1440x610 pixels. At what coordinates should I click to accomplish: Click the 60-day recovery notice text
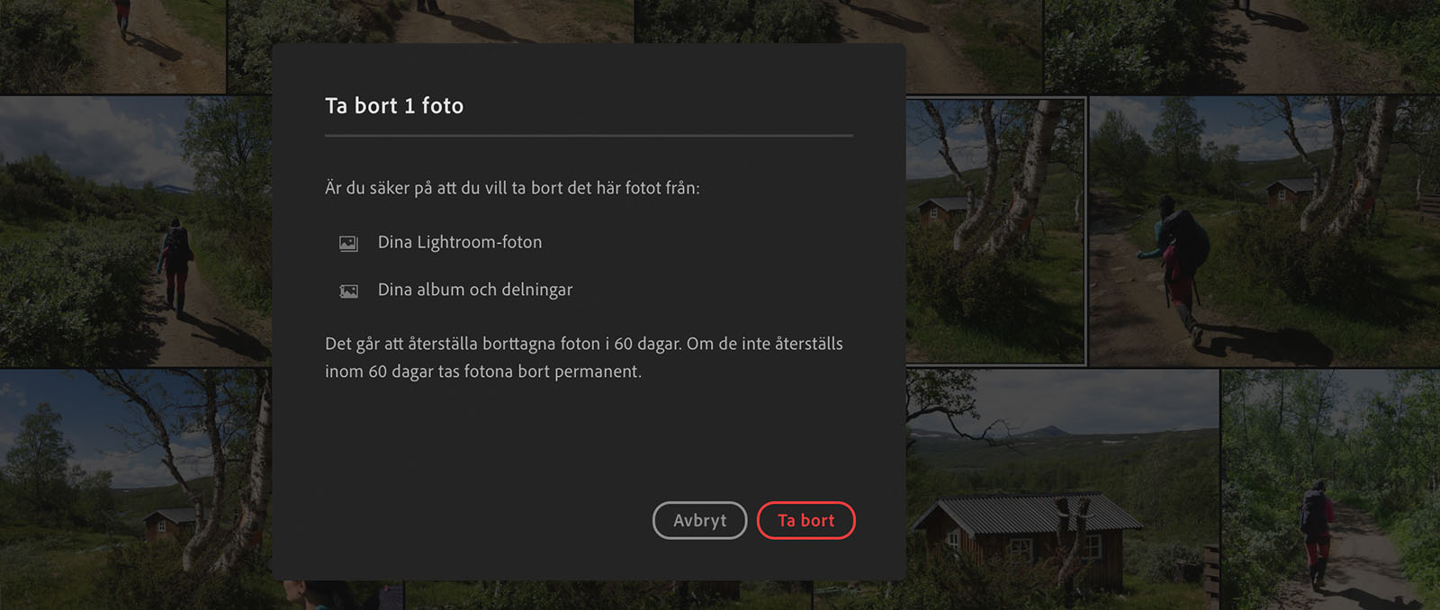584,357
